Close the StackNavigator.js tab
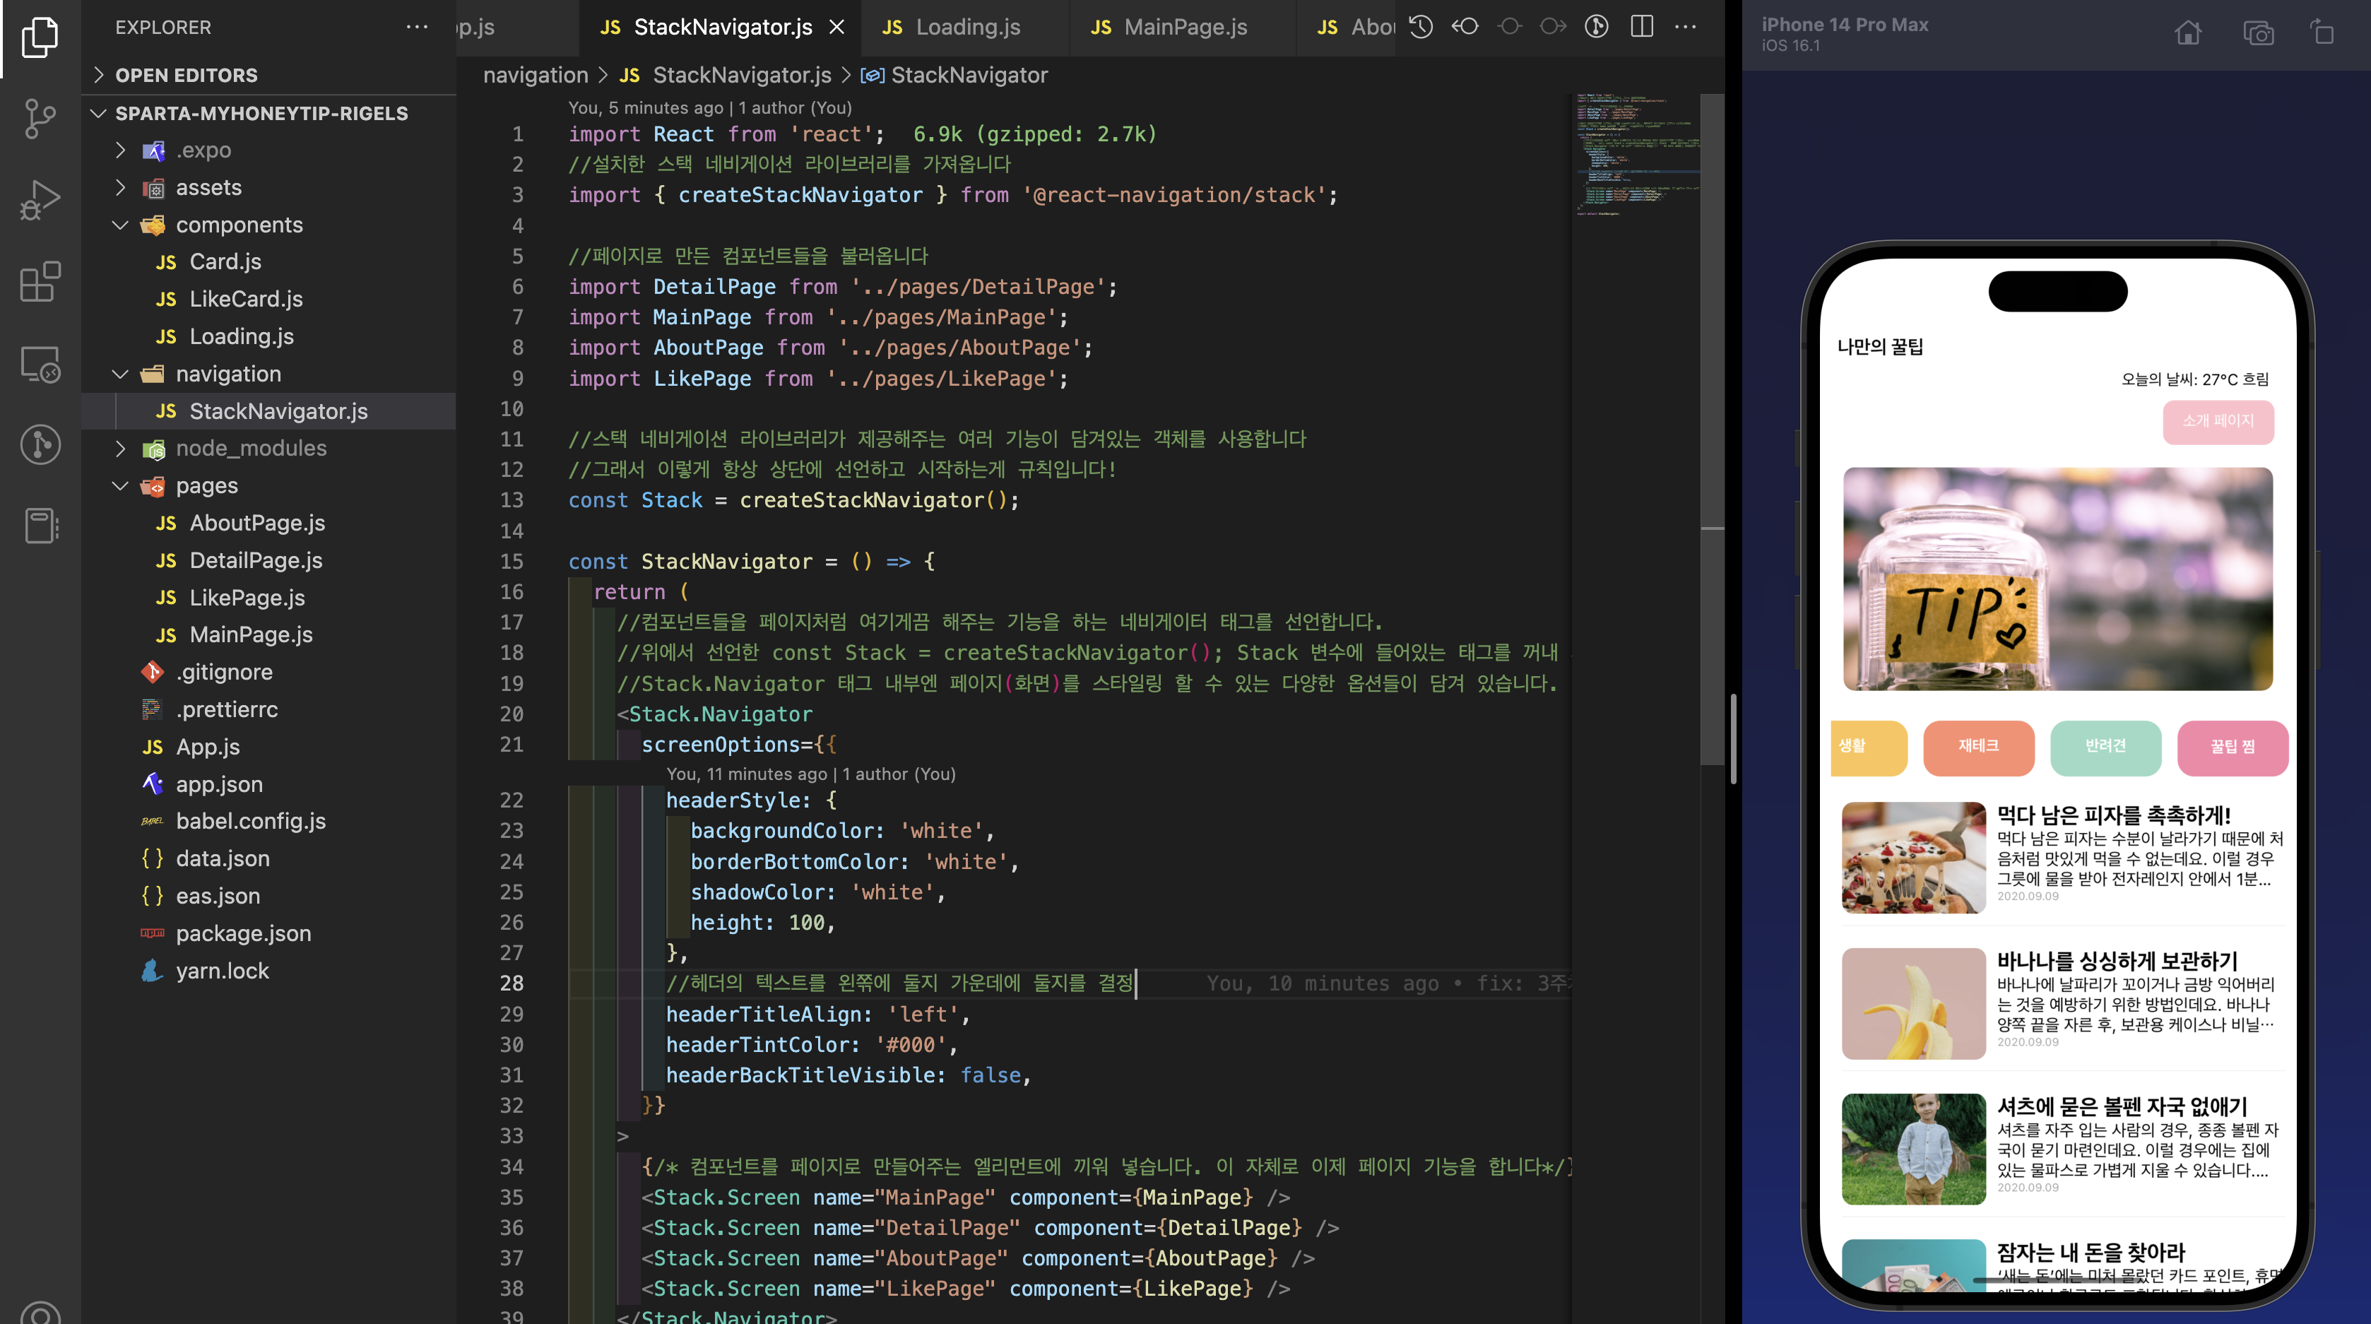 click(836, 27)
